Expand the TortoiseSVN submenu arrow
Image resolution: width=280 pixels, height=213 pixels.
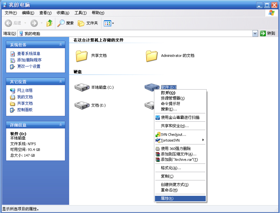click(203, 140)
